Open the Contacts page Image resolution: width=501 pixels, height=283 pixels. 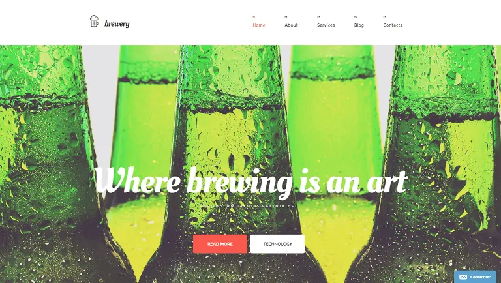[393, 25]
